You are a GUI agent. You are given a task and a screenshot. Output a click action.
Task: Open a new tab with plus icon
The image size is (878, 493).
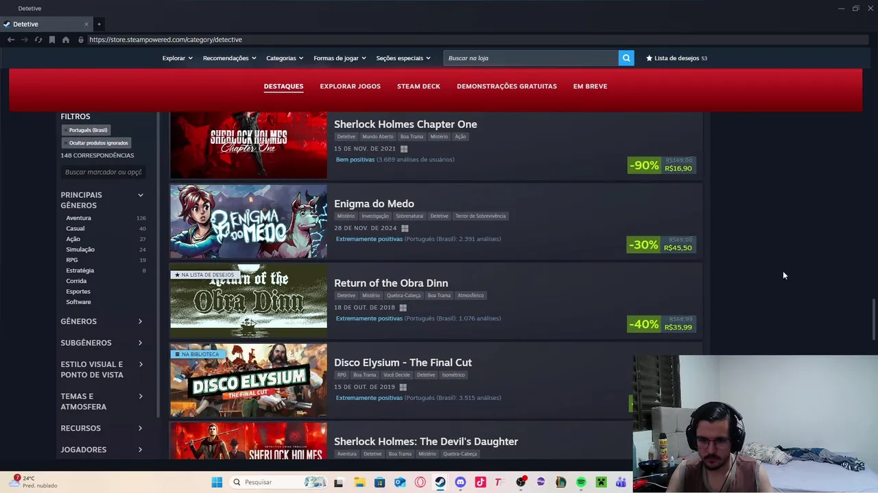99,24
